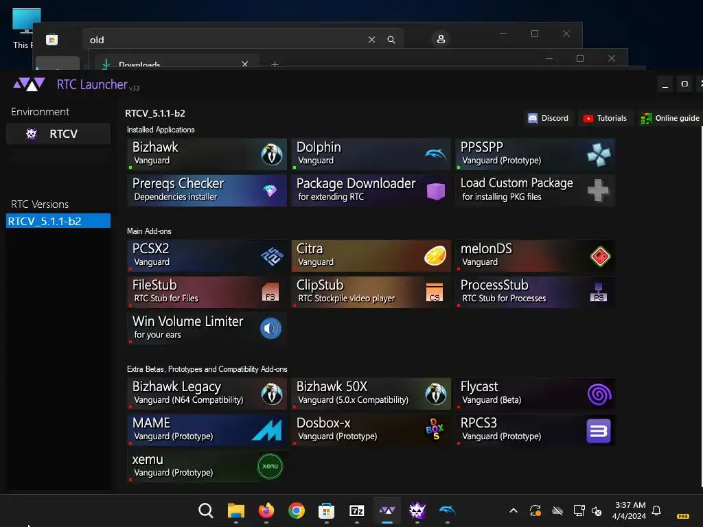The image size is (703, 527).
Task: Click the Citra title text
Action: coord(310,248)
